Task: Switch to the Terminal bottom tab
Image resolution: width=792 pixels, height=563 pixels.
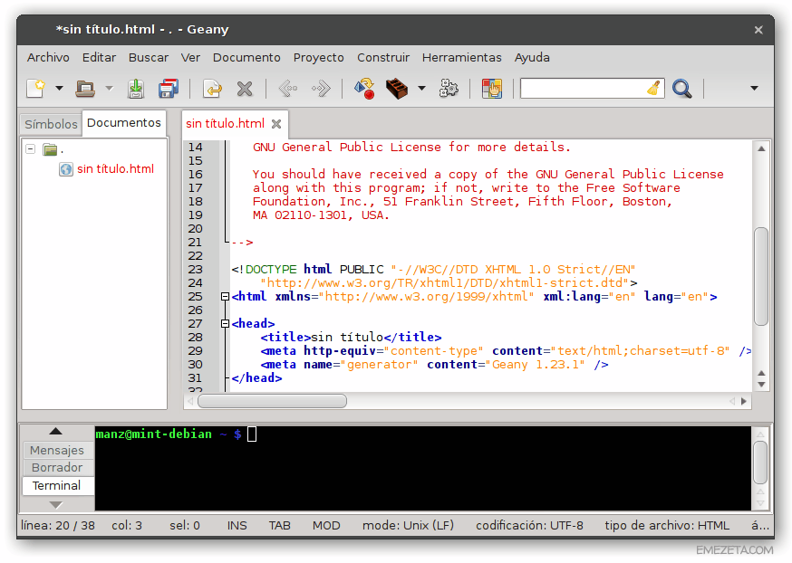Action: (x=56, y=485)
